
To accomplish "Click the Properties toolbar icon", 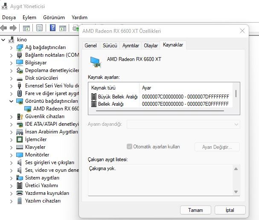I will pyautogui.click(x=40, y=28).
